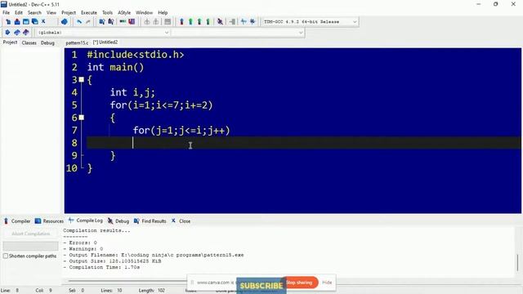
Task: Open the AStyle menu
Action: coord(124,13)
